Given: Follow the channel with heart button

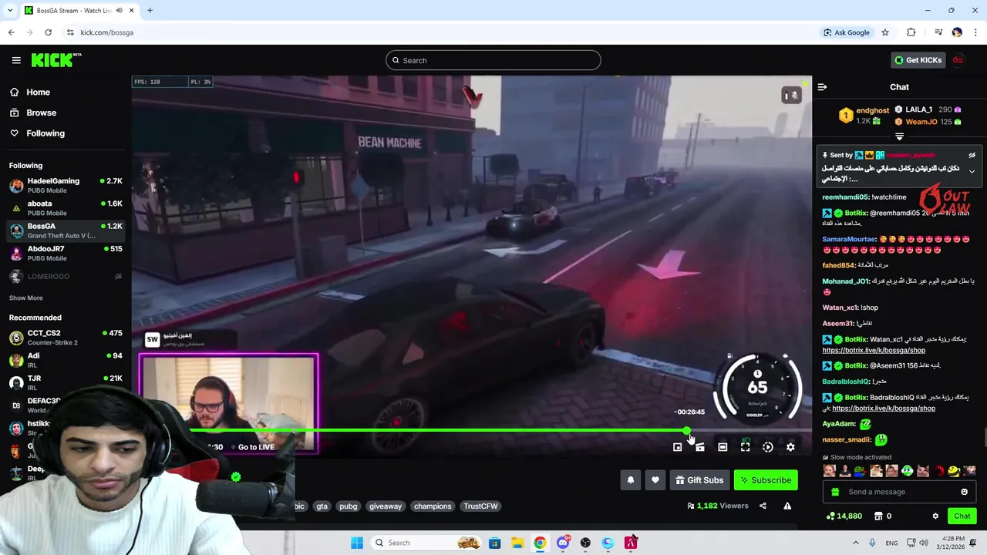Looking at the screenshot, I should coord(655,480).
